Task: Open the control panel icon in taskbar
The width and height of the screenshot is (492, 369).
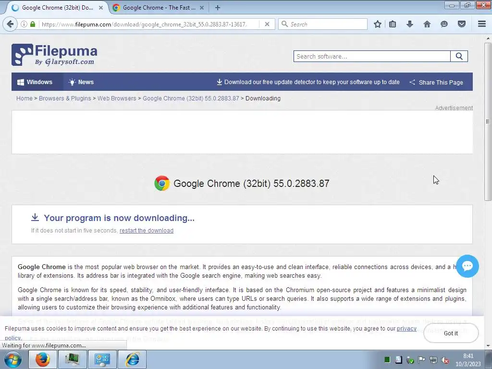Action: point(102,359)
